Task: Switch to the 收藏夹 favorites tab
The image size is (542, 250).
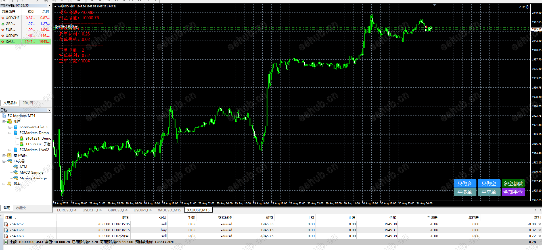Action: tap(21, 208)
